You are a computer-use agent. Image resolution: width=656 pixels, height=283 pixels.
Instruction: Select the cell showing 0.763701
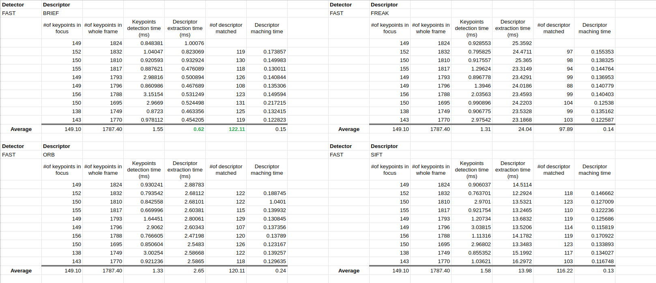click(x=472, y=193)
